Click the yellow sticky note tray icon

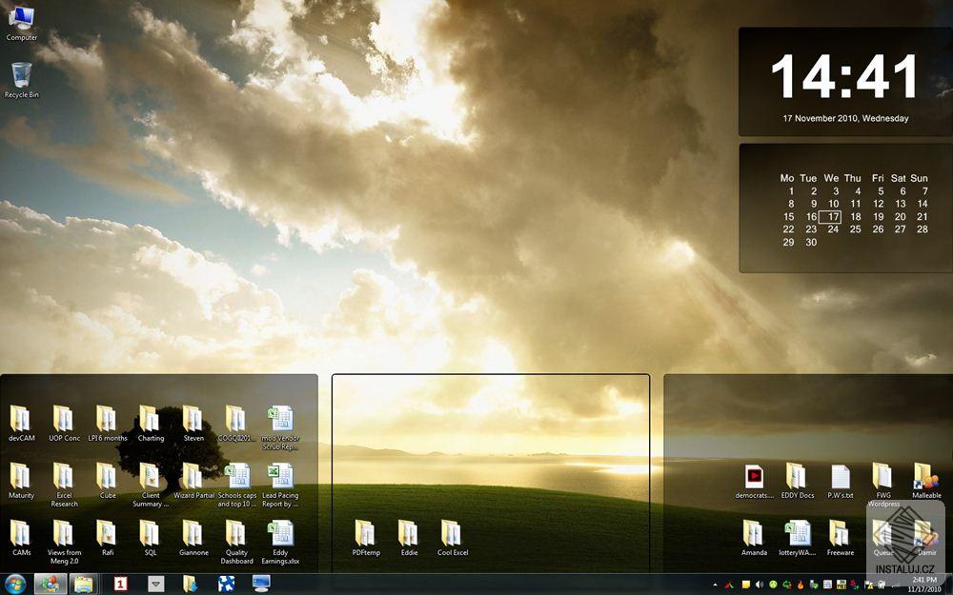tap(746, 585)
